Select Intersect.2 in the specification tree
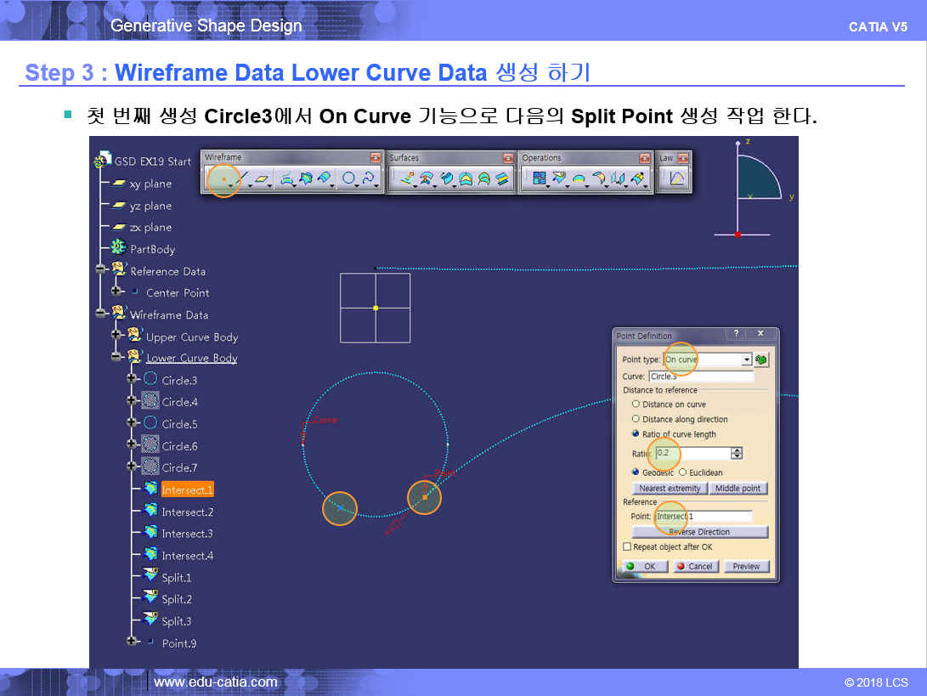The width and height of the screenshot is (927, 696). pos(187,512)
